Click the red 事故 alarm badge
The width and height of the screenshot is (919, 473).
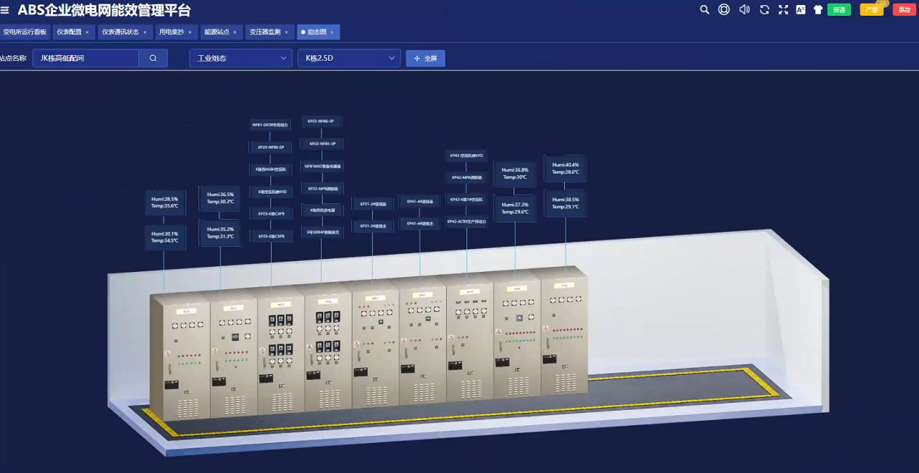click(904, 9)
